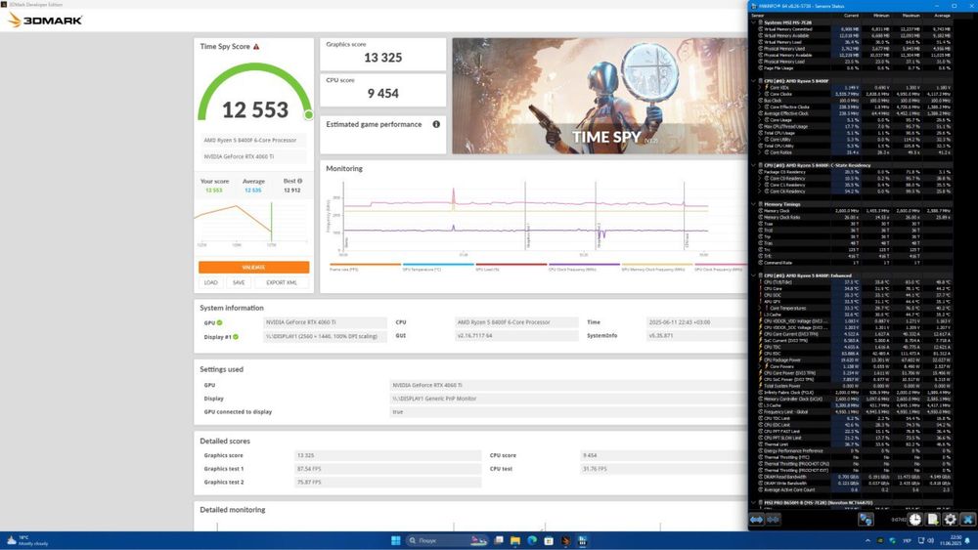The width and height of the screenshot is (978, 550).
Task: Click the Time Spy score 12 553
Action: pyautogui.click(x=255, y=110)
